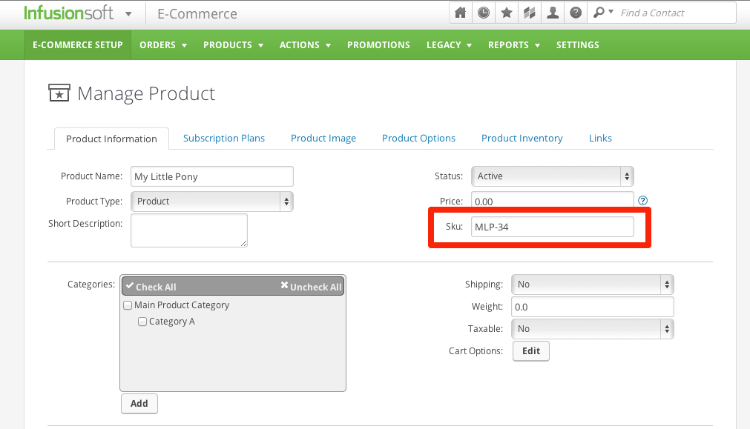This screenshot has width=750, height=429.
Task: Open the Help question mark icon
Action: 576,13
